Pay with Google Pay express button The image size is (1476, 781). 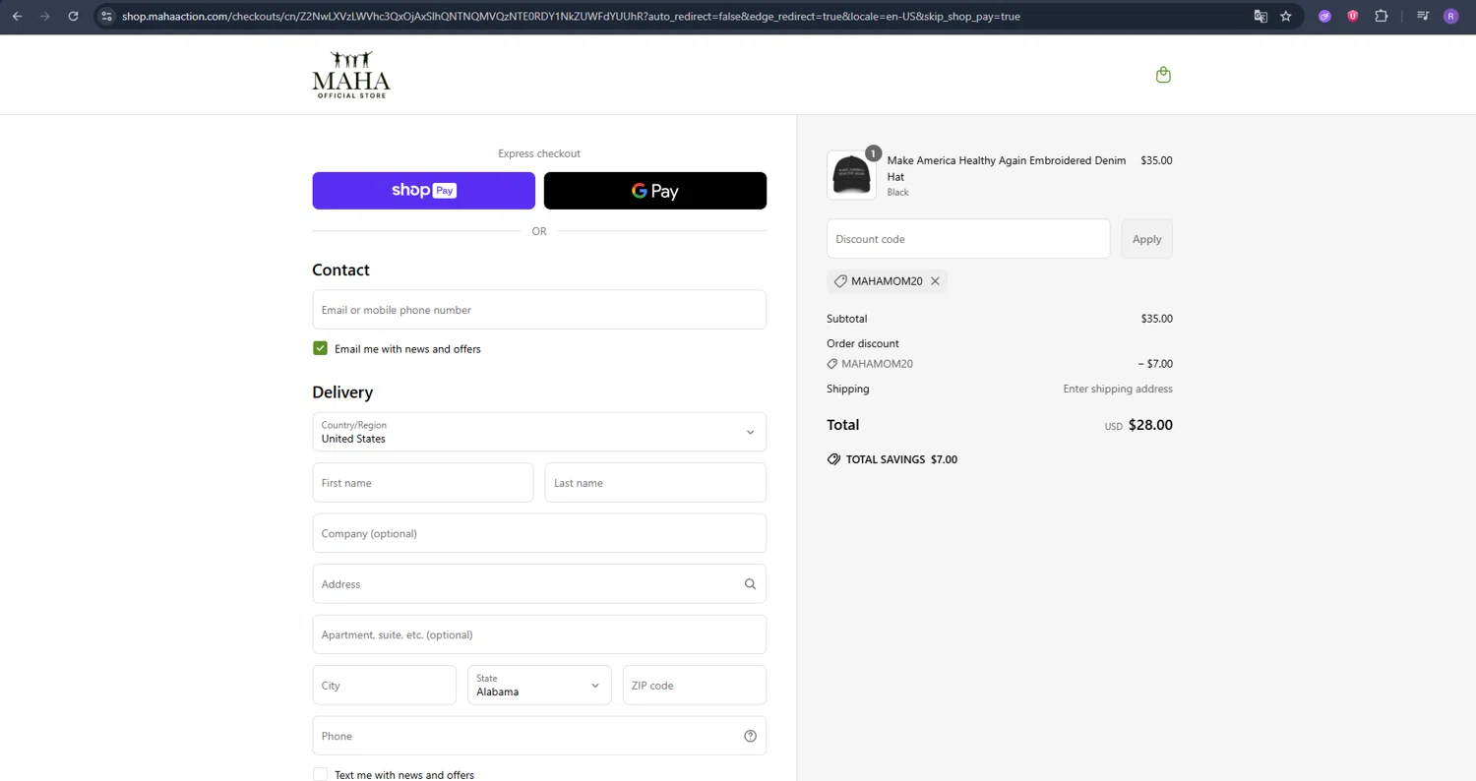[x=655, y=191]
